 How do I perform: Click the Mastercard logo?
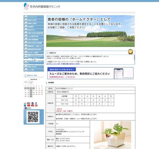(x=29, y=103)
